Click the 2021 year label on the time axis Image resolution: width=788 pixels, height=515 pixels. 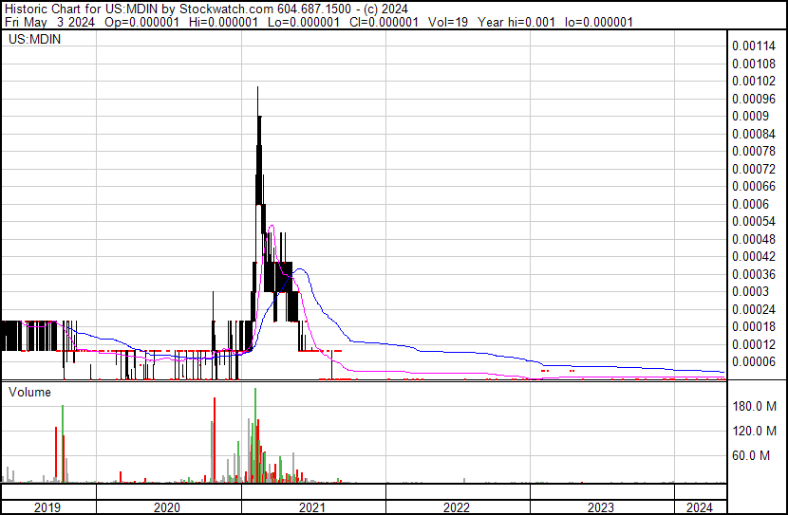[x=311, y=507]
